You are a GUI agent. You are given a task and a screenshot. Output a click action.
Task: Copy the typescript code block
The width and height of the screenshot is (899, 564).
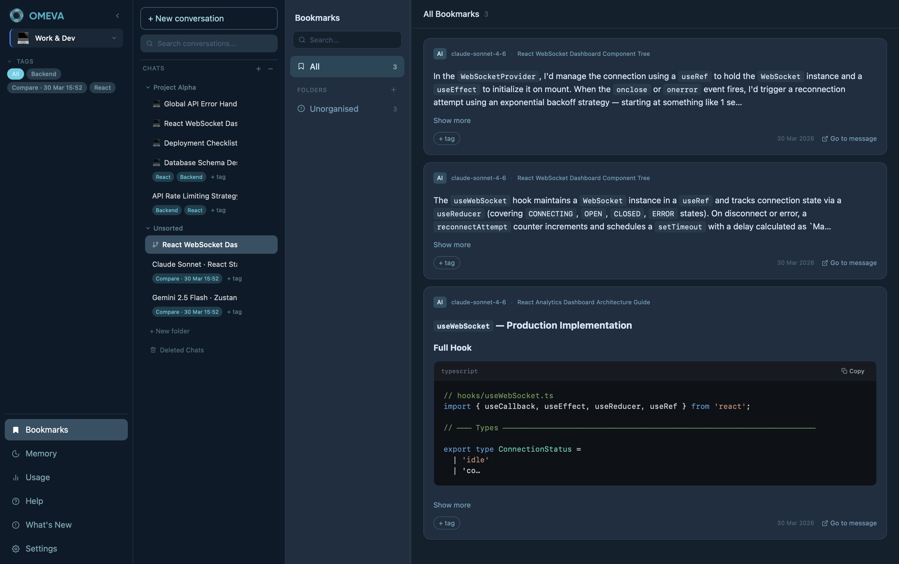[x=853, y=371]
